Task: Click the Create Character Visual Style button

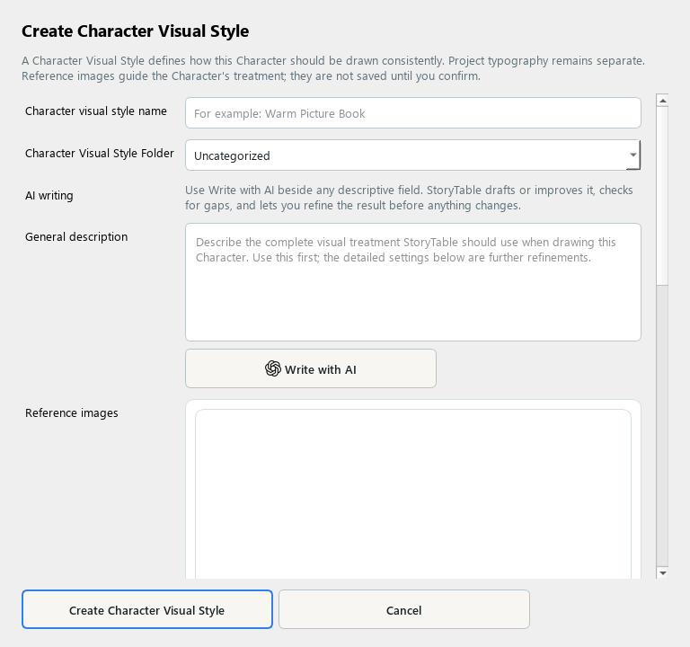Action: click(147, 609)
